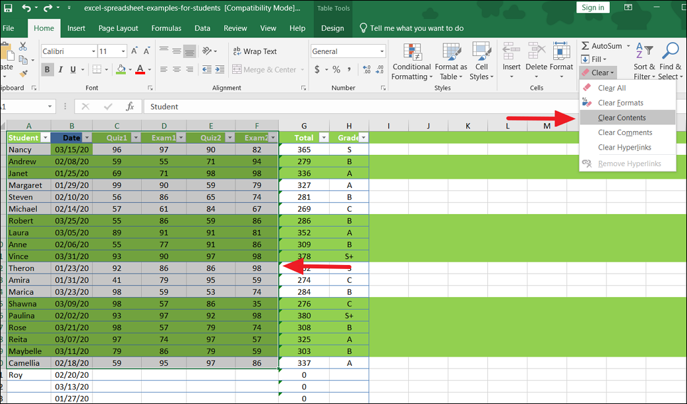Click the Sign in button
Image resolution: width=687 pixels, height=404 pixels.
click(x=593, y=7)
